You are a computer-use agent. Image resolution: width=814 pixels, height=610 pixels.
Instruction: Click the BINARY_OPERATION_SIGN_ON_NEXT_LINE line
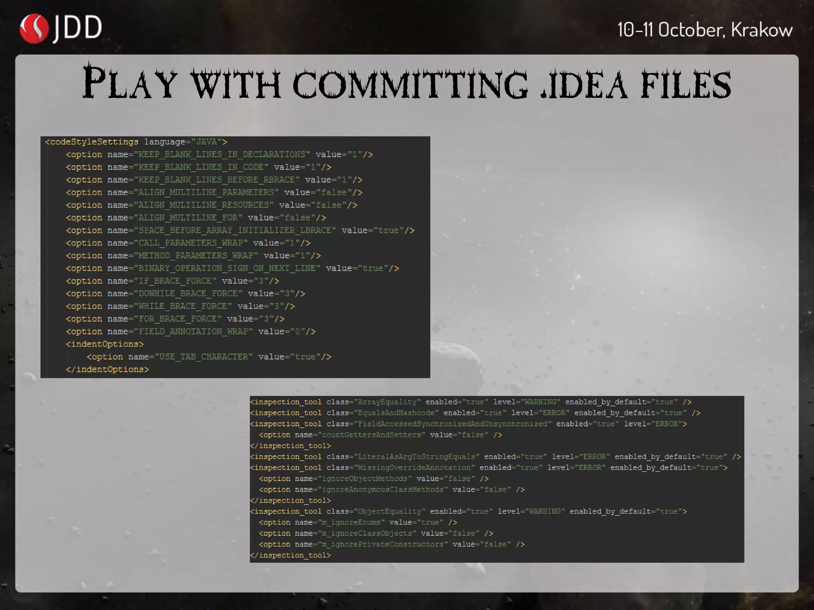233,268
